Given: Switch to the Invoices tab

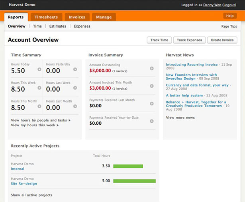Looking at the screenshot, I should point(77,17).
